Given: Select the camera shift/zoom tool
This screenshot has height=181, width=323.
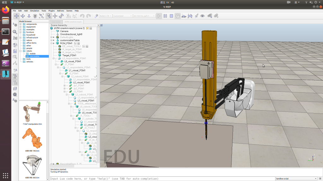Looking at the screenshot, I should [29, 16].
